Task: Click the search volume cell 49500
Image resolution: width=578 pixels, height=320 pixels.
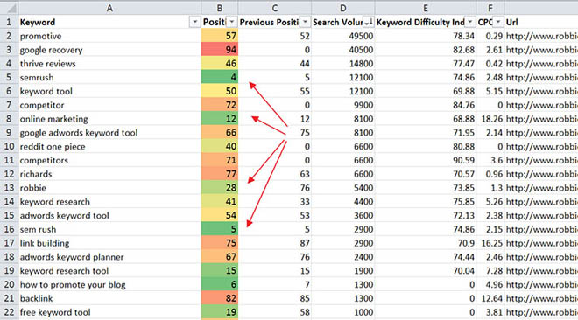Action: click(x=342, y=36)
